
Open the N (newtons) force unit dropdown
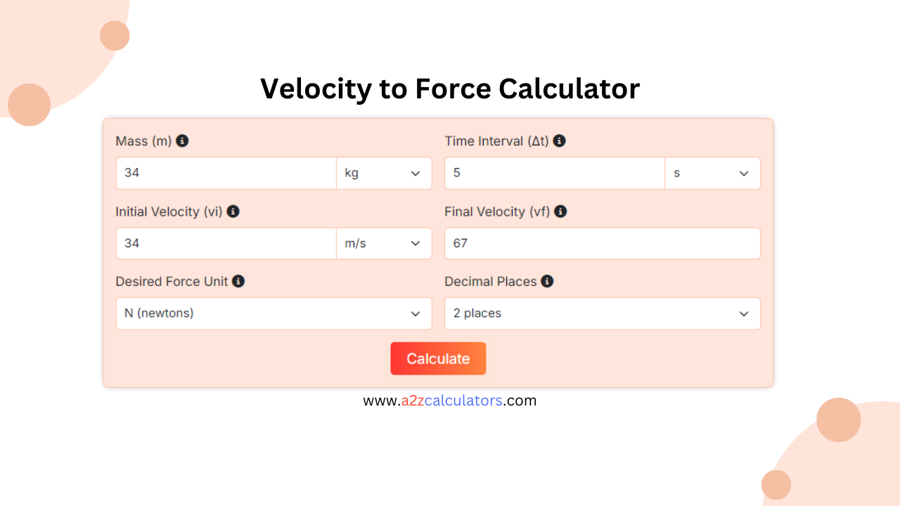(274, 313)
